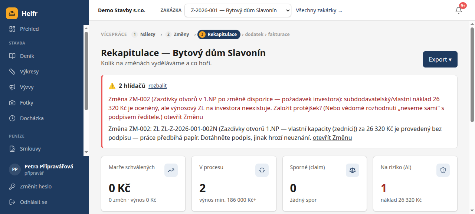Click the V procesu count 2
Viewport: 475px width, 214px height.
pyautogui.click(x=203, y=188)
